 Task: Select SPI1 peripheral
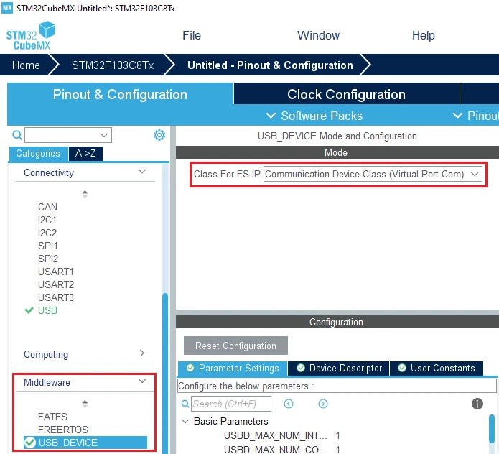coord(47,246)
